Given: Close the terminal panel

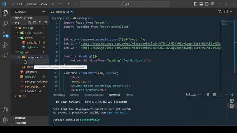Looking at the screenshot, I should 232,95.
